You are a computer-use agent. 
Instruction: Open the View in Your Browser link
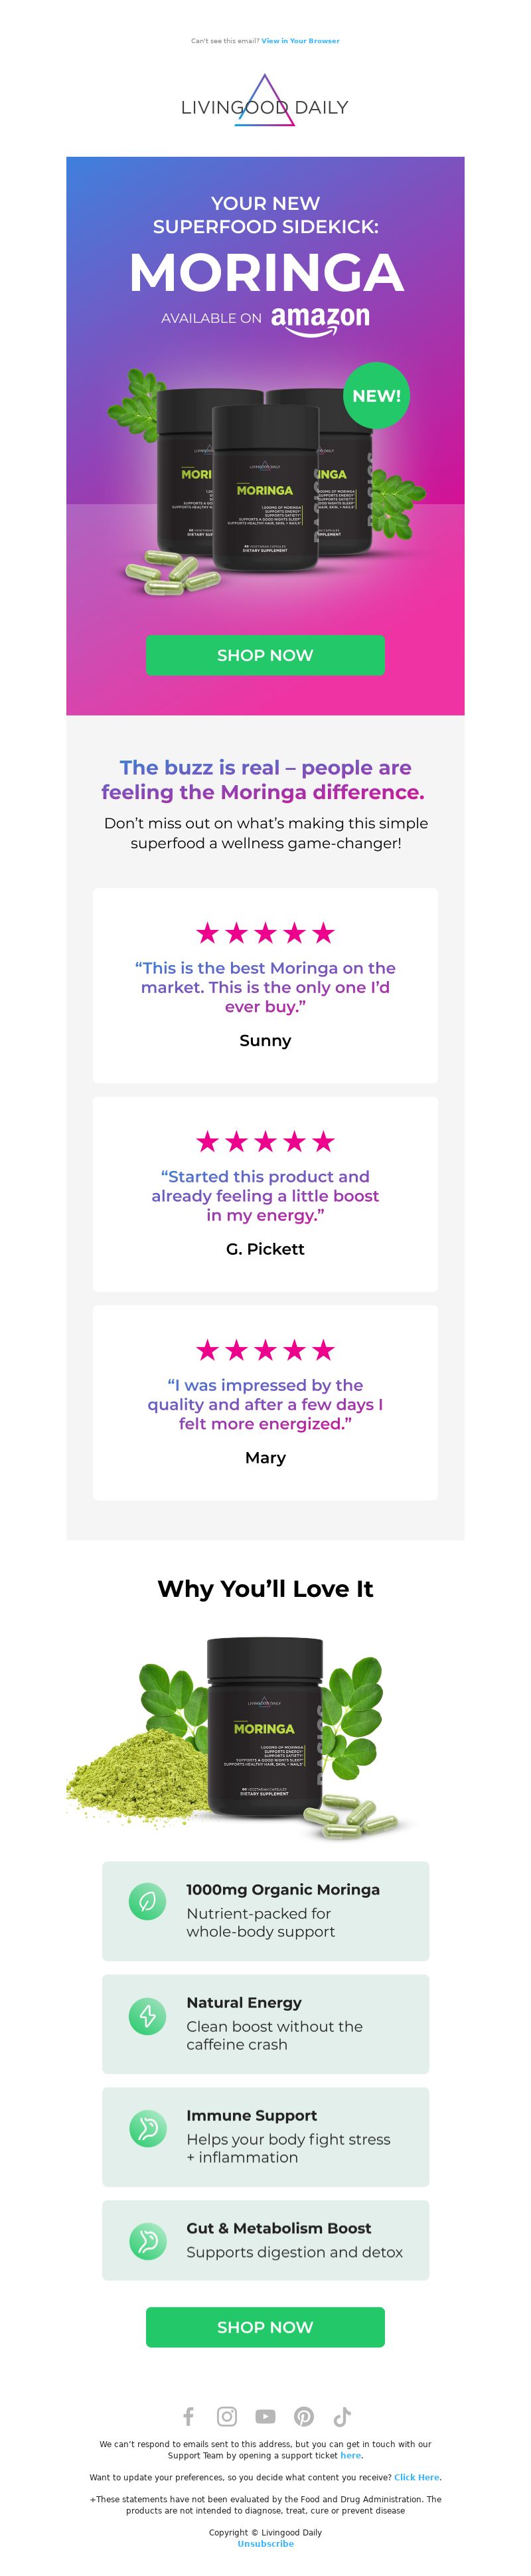(x=300, y=41)
